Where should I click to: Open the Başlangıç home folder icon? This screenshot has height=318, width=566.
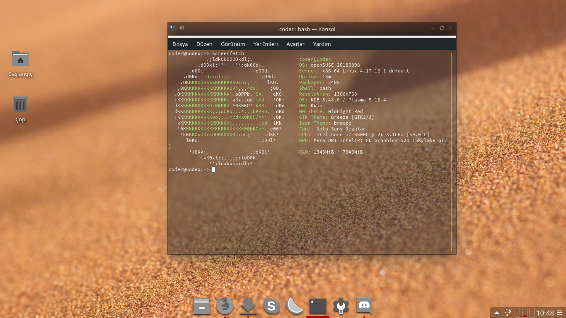[20, 59]
